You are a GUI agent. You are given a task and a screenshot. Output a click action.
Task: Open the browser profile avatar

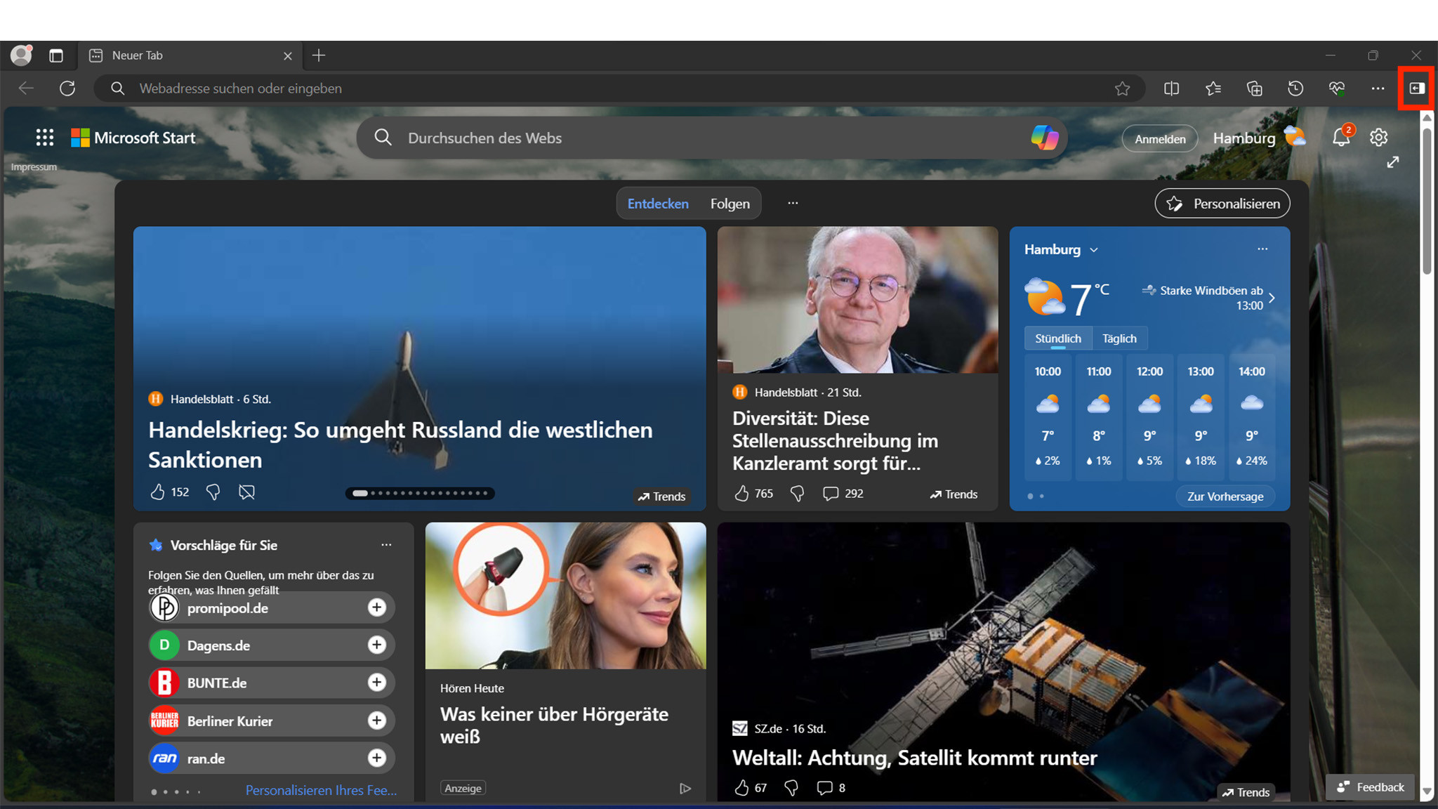coord(21,55)
